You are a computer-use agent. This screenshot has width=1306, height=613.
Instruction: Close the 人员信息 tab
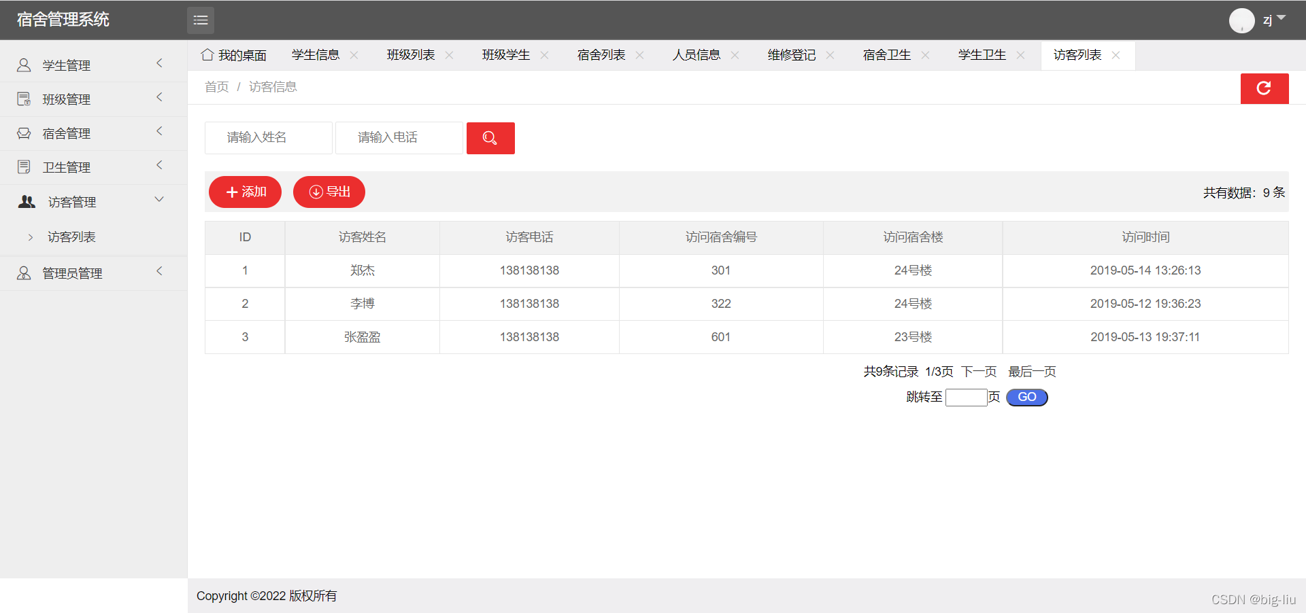tap(735, 55)
